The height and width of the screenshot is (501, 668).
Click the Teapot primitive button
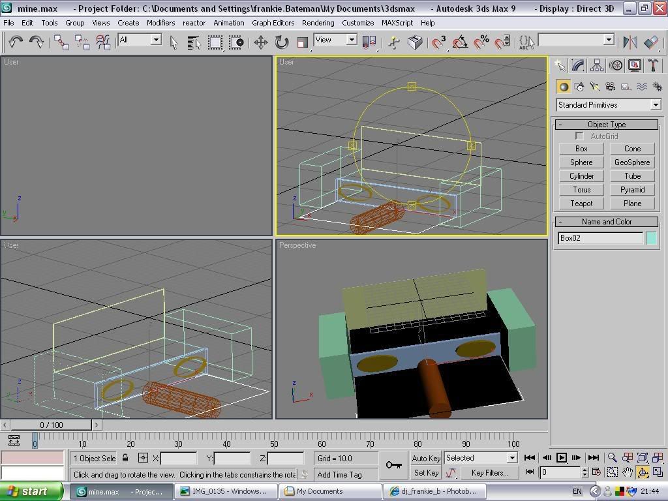tap(581, 204)
